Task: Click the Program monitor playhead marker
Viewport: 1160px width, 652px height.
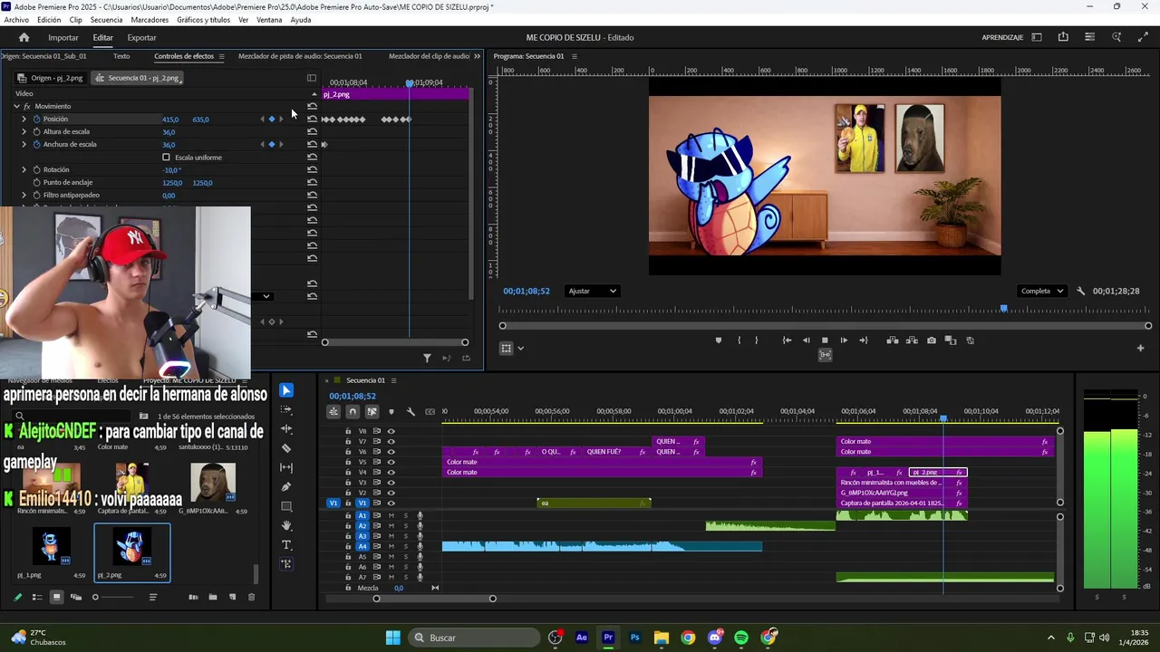Action: coord(1003,309)
